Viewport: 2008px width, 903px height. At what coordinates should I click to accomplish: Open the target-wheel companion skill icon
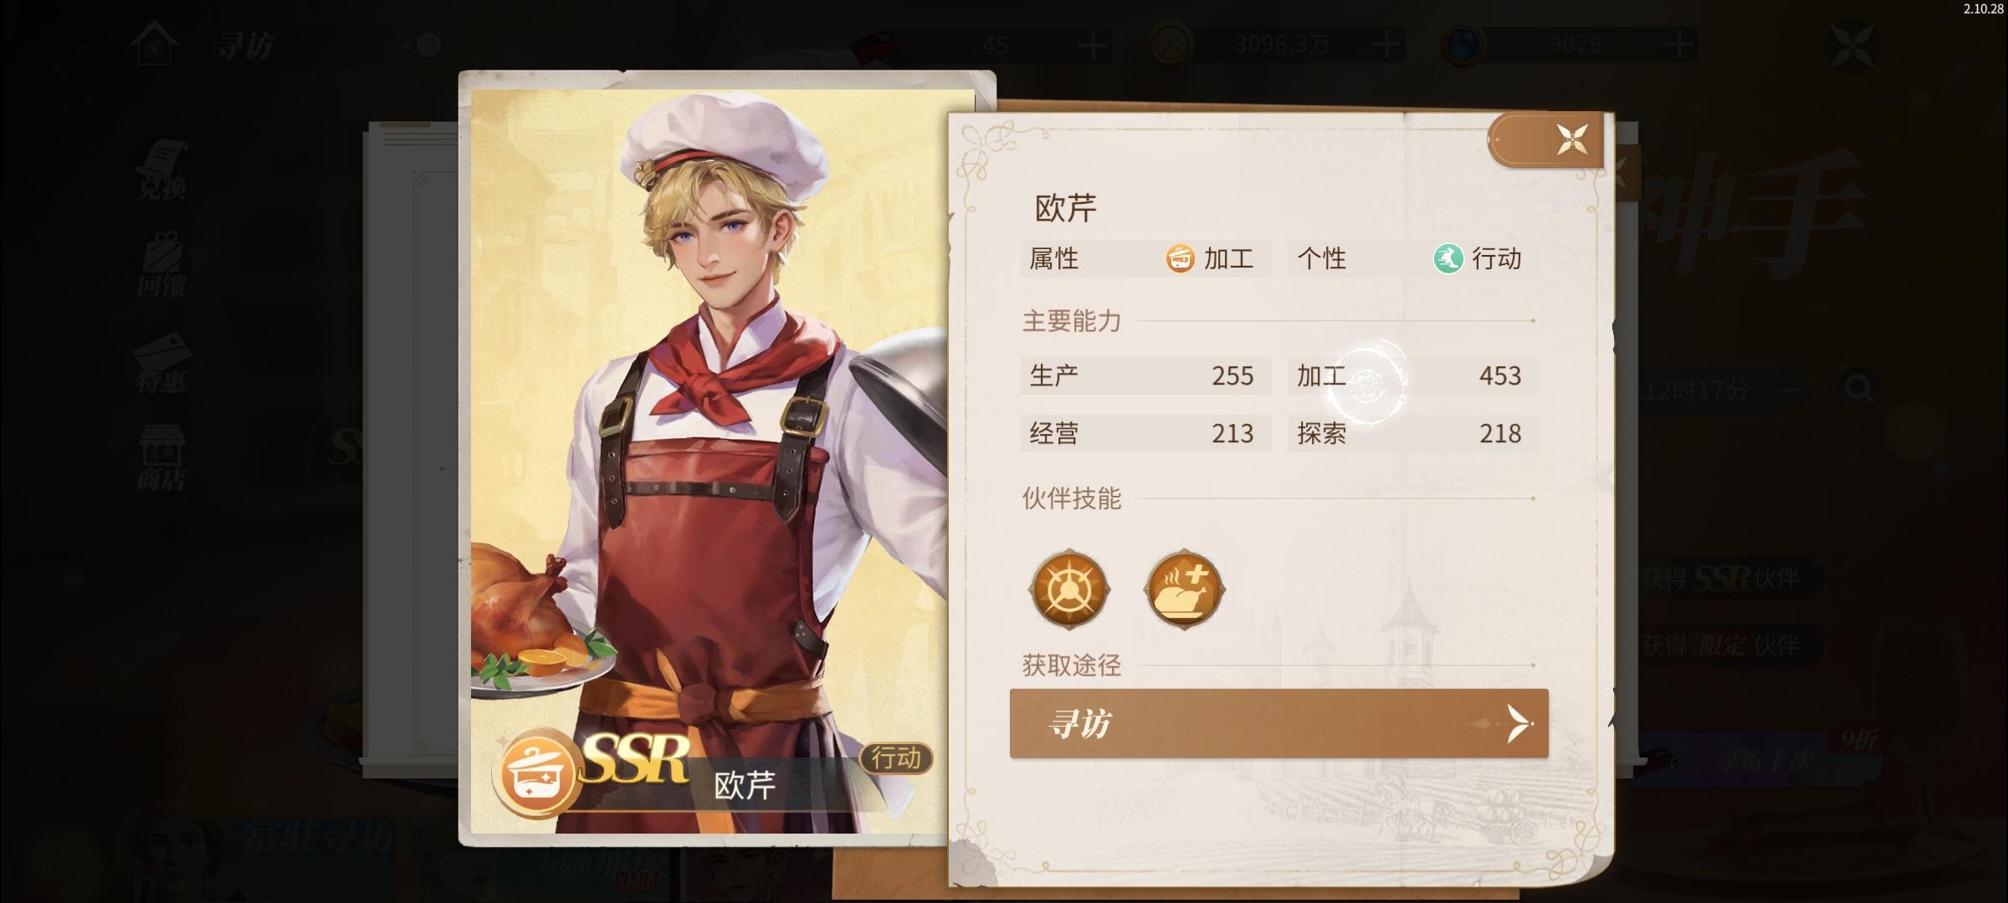tap(1069, 589)
